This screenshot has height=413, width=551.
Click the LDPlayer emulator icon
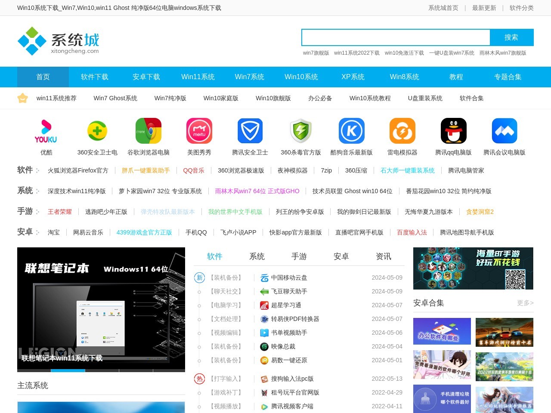click(x=402, y=131)
